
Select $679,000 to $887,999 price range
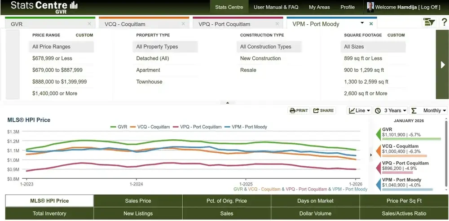coord(61,70)
